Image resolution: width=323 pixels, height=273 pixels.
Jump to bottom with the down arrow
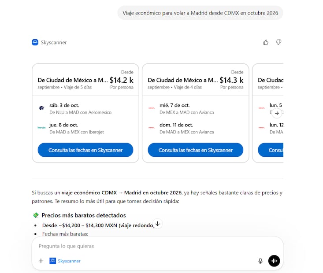157,224
